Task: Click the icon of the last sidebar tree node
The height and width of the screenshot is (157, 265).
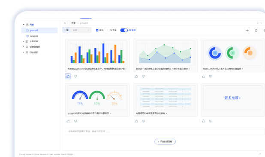Action: point(27,52)
